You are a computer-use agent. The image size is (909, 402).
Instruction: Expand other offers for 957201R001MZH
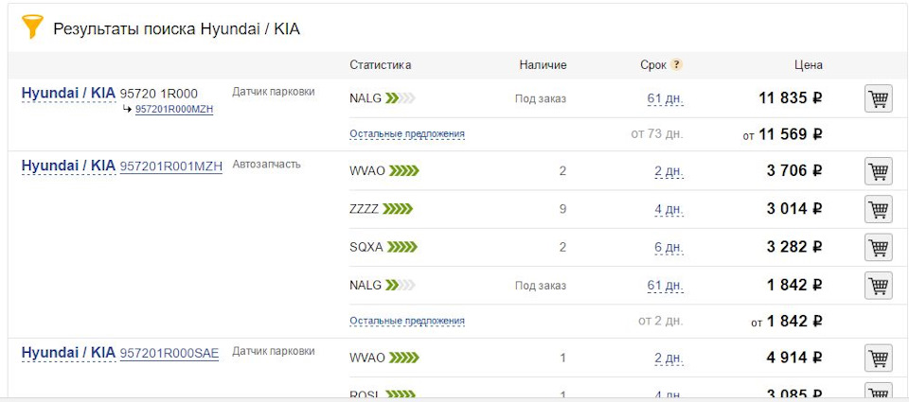tap(406, 322)
